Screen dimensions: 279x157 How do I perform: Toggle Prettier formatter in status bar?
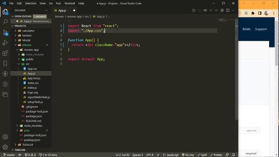pyautogui.click(x=216, y=155)
